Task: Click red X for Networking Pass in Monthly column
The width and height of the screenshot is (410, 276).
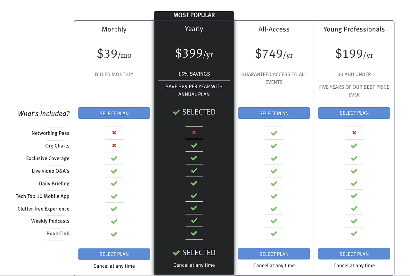Action: 114,133
